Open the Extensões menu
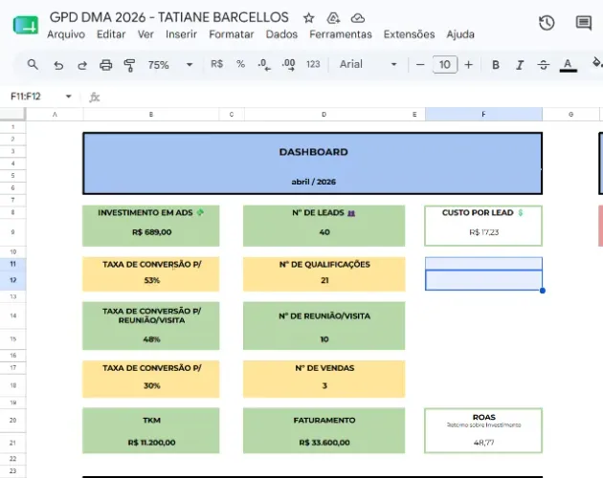 pos(409,34)
